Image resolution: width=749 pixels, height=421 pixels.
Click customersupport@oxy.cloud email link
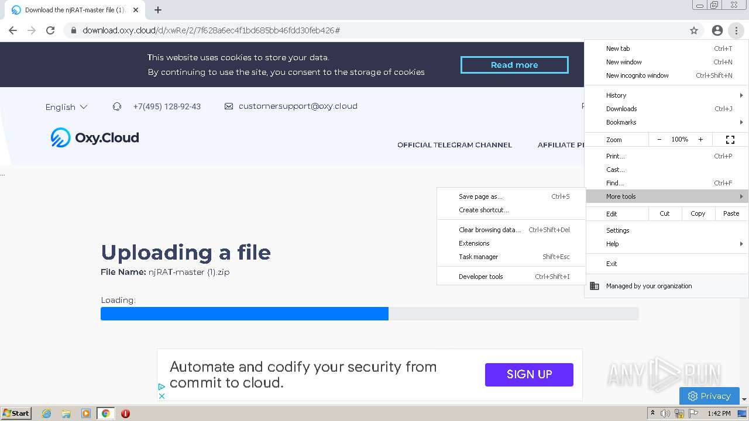[298, 106]
